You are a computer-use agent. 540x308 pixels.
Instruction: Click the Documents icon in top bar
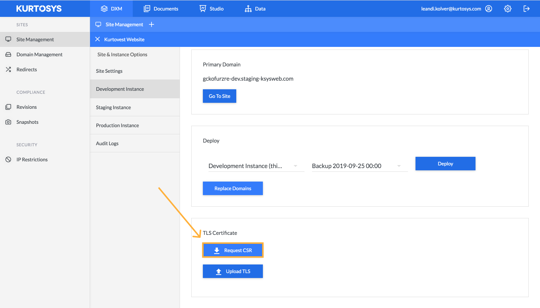click(147, 9)
